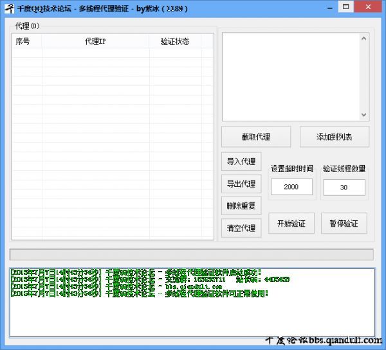386x350 pixels.
Task: Click the 验证线程数量 label
Action: coord(344,169)
